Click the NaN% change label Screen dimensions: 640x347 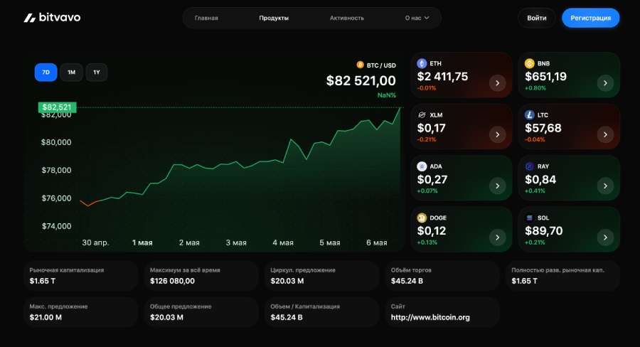coord(387,95)
